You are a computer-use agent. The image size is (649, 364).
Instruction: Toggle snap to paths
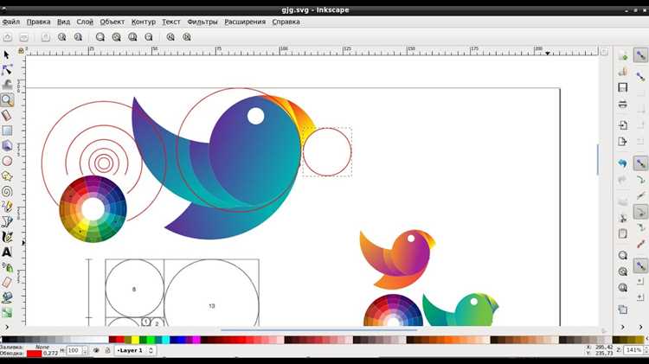click(x=640, y=180)
